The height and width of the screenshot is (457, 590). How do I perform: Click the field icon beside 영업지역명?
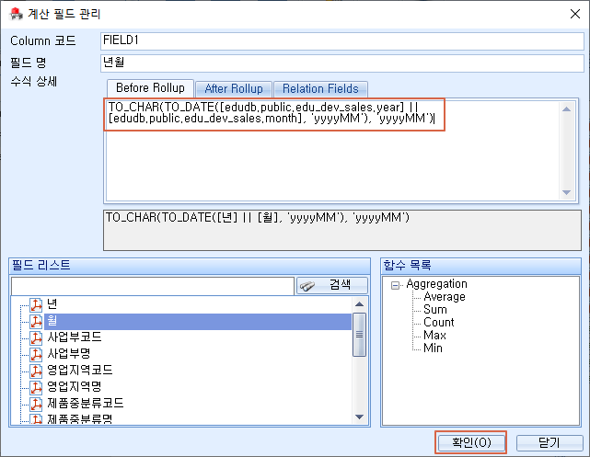pos(36,387)
